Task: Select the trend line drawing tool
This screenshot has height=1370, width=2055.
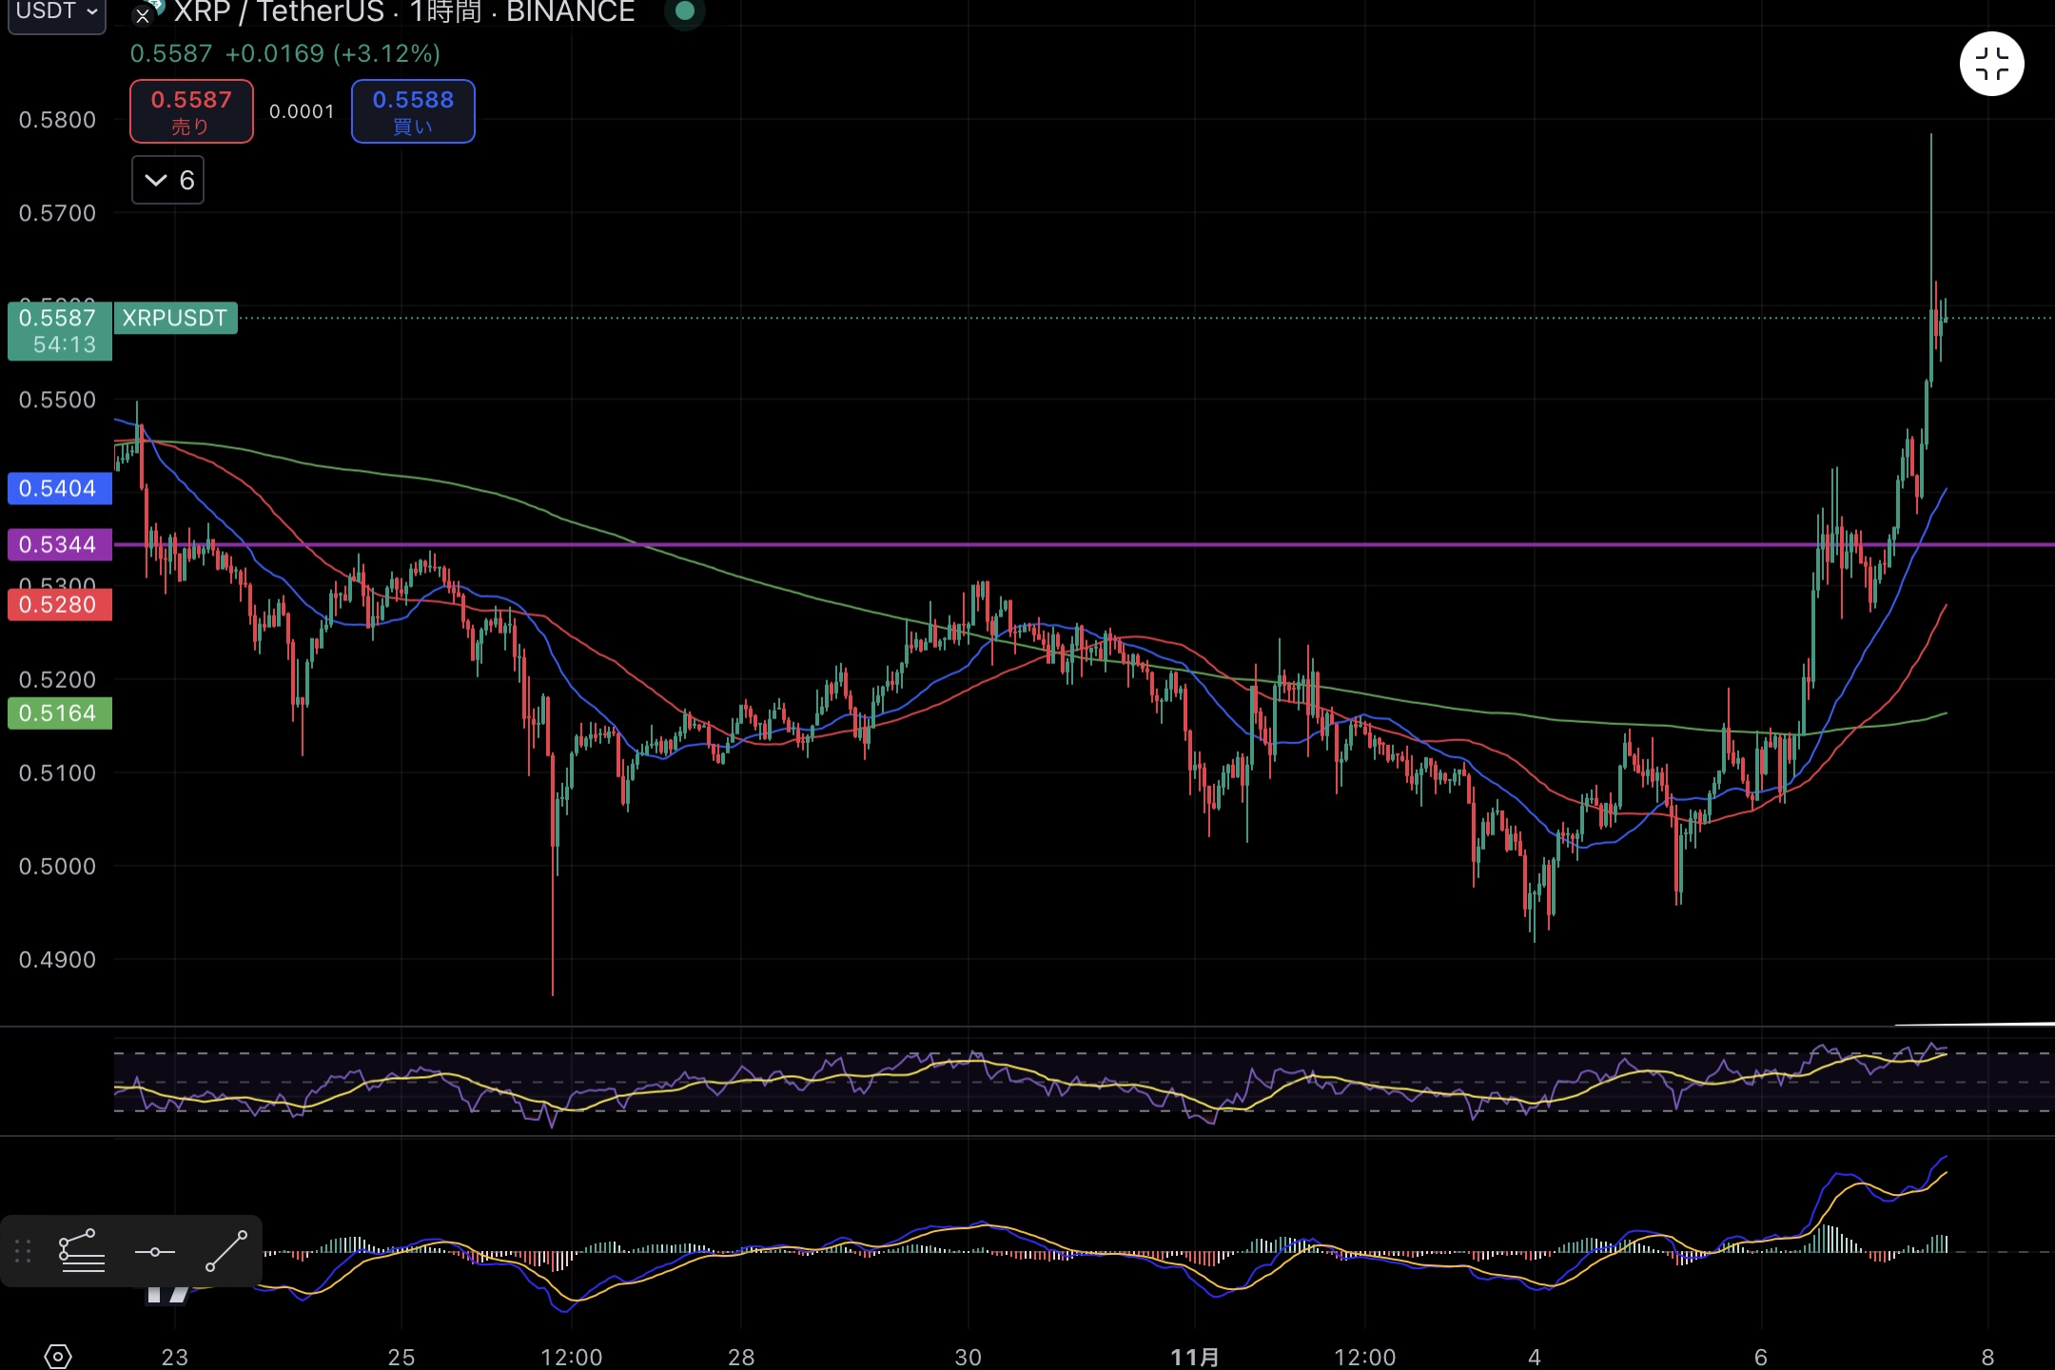Action: pyautogui.click(x=226, y=1250)
